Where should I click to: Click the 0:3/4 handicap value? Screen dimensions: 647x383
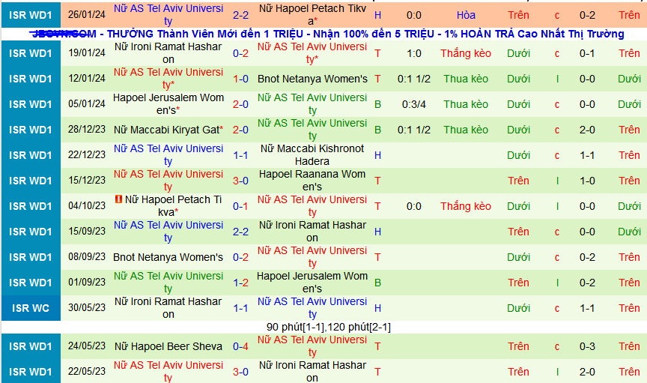pos(413,104)
